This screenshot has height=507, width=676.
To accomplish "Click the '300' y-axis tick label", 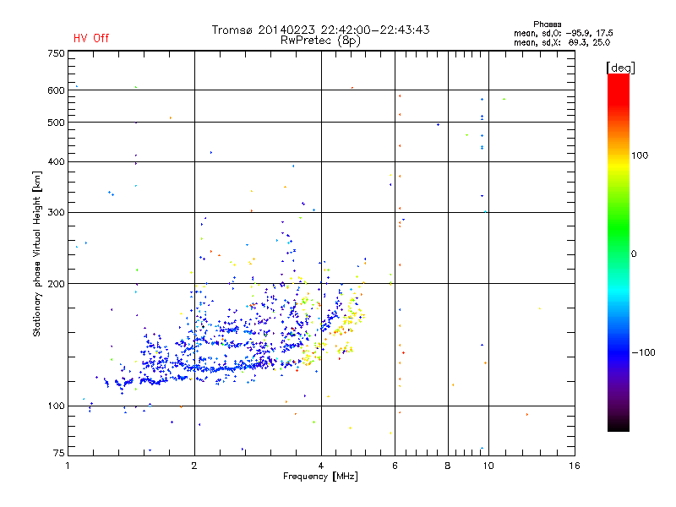I will point(56,212).
